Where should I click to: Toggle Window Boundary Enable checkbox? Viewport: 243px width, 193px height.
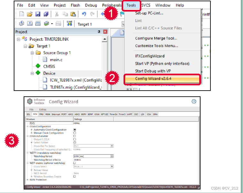(74, 176)
